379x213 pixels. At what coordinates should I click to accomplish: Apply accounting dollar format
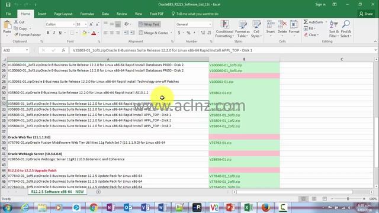coord(179,33)
